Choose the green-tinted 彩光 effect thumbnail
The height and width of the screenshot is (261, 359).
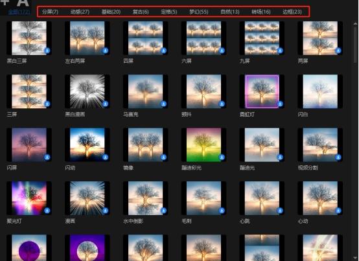coord(203,145)
